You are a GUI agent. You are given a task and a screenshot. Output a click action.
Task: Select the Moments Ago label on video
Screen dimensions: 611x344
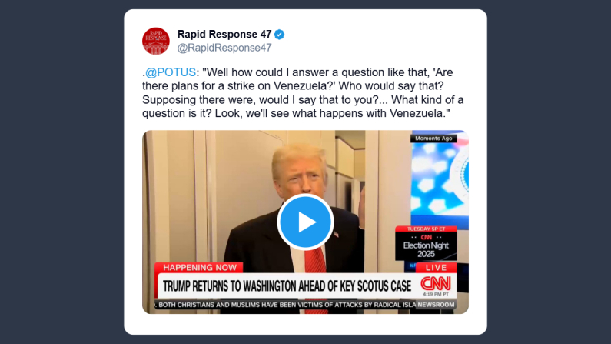[x=433, y=139]
